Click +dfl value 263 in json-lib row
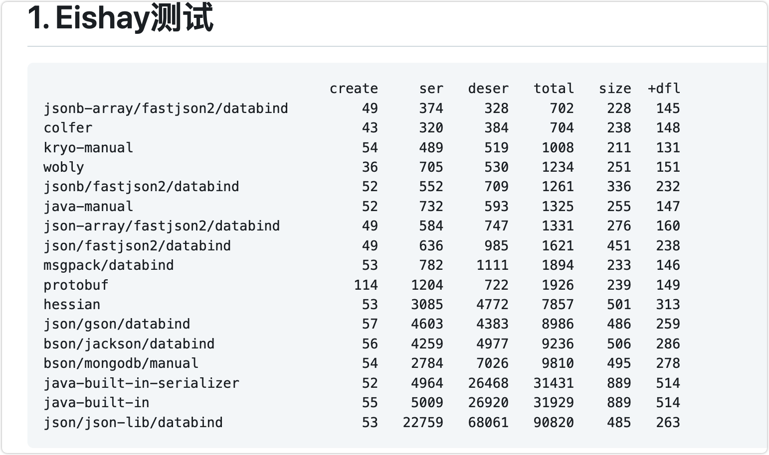 668,423
